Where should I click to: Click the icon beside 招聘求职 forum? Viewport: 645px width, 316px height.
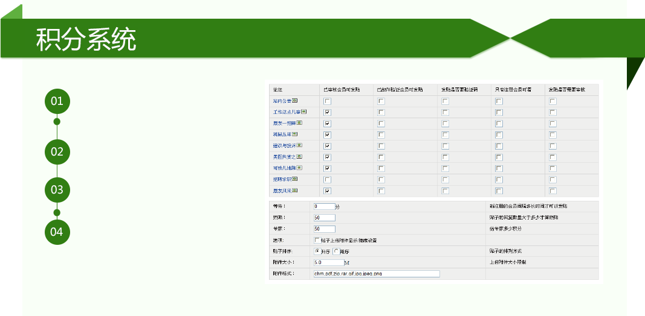click(296, 179)
